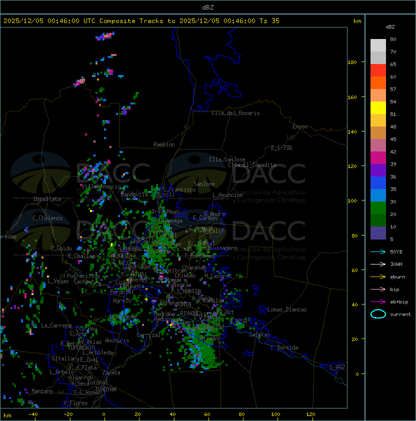The width and height of the screenshot is (416, 421).
Task: Click the pink bip arrow in legend
Action: pos(378,289)
